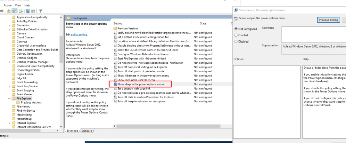Select Allow the use of remote paths row
The image size is (346, 143).
point(148,50)
